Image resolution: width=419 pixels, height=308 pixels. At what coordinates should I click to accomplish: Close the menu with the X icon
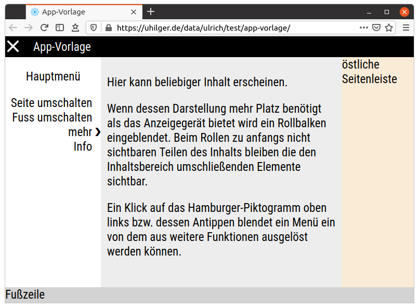[x=13, y=46]
